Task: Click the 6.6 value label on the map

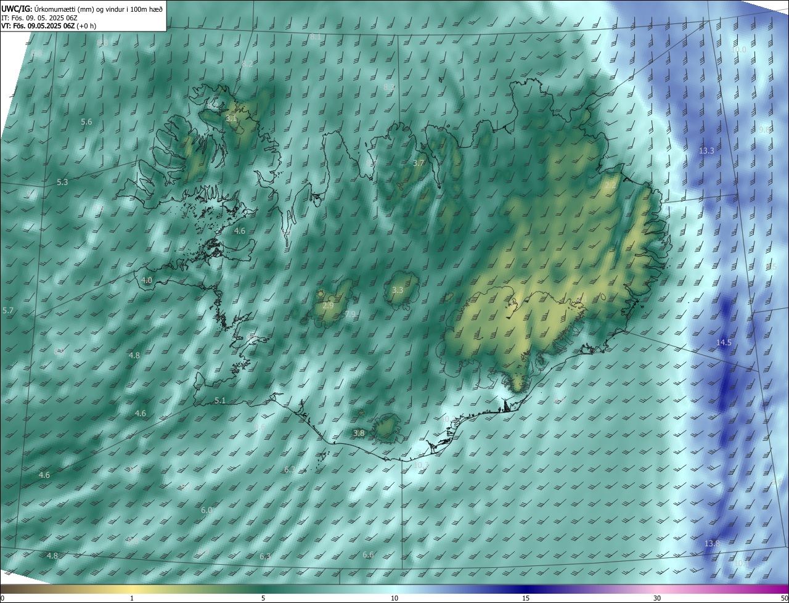Action: pos(368,554)
